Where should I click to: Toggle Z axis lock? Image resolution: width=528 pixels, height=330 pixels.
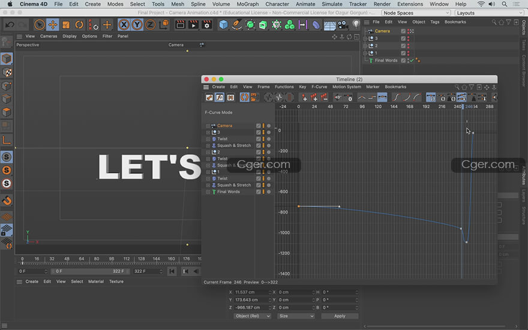point(150,25)
